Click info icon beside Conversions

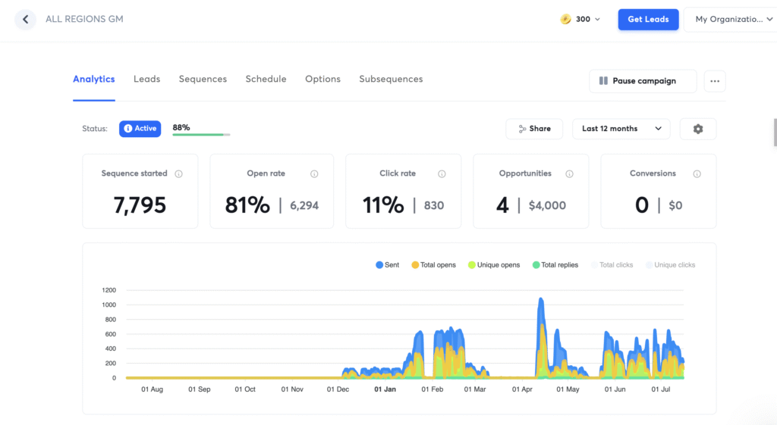[697, 173]
